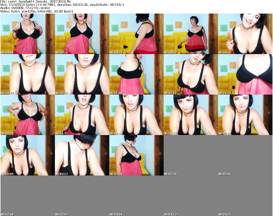
Task: Pick the 00:02:24 preview frame
Action: pos(136,155)
